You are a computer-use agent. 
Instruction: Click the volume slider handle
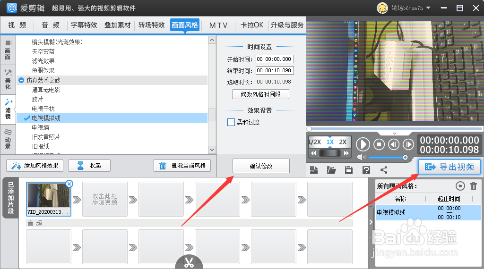point(405,158)
